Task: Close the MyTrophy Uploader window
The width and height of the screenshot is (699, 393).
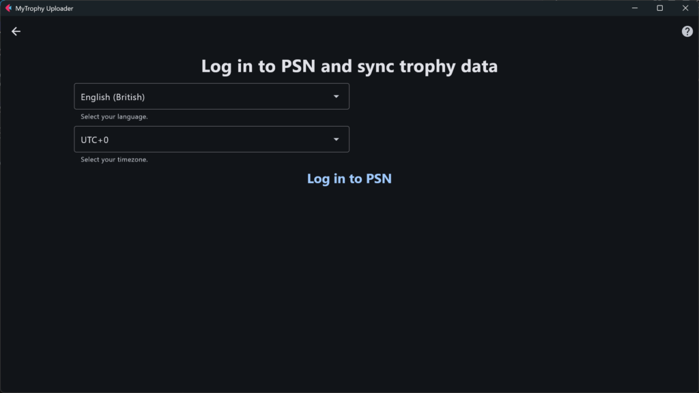Action: point(685,8)
